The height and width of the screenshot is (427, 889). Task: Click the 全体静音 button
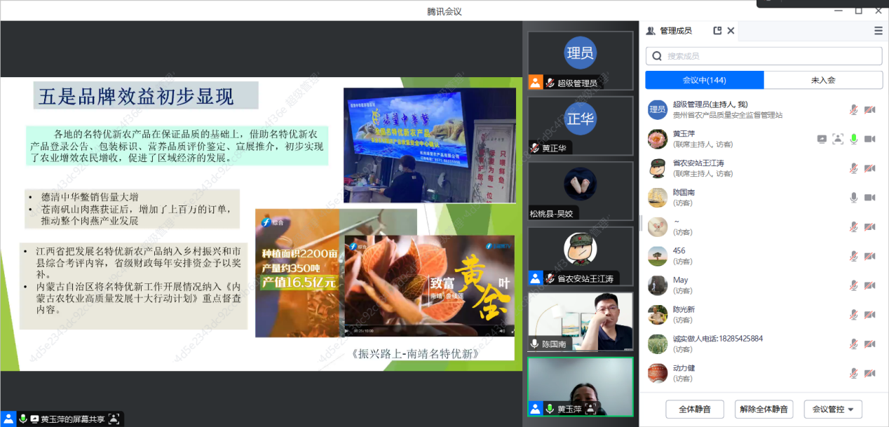pos(695,409)
